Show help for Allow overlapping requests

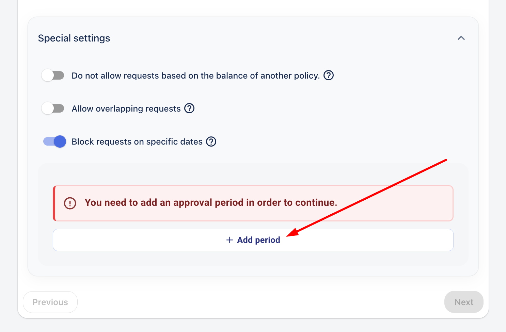[189, 109]
